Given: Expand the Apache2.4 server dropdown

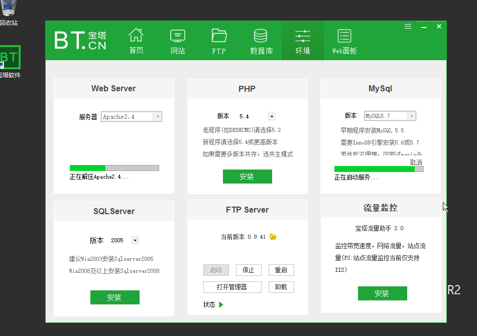Looking at the screenshot, I should point(158,117).
